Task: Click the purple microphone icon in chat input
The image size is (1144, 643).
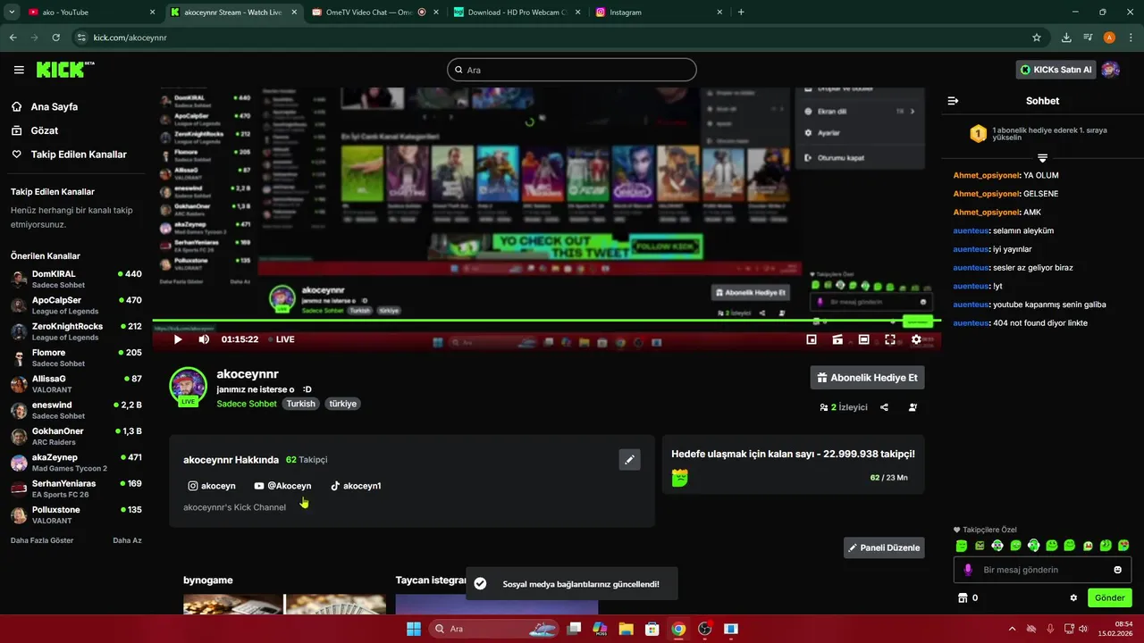Action: [x=967, y=570]
